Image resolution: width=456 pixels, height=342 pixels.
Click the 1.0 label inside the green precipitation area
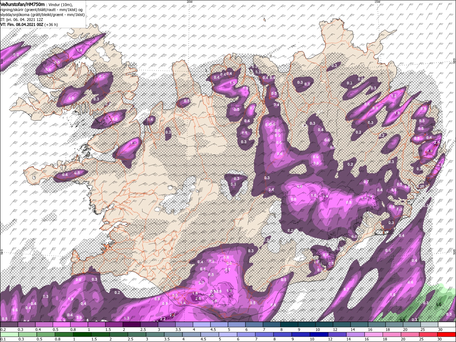click(439, 305)
